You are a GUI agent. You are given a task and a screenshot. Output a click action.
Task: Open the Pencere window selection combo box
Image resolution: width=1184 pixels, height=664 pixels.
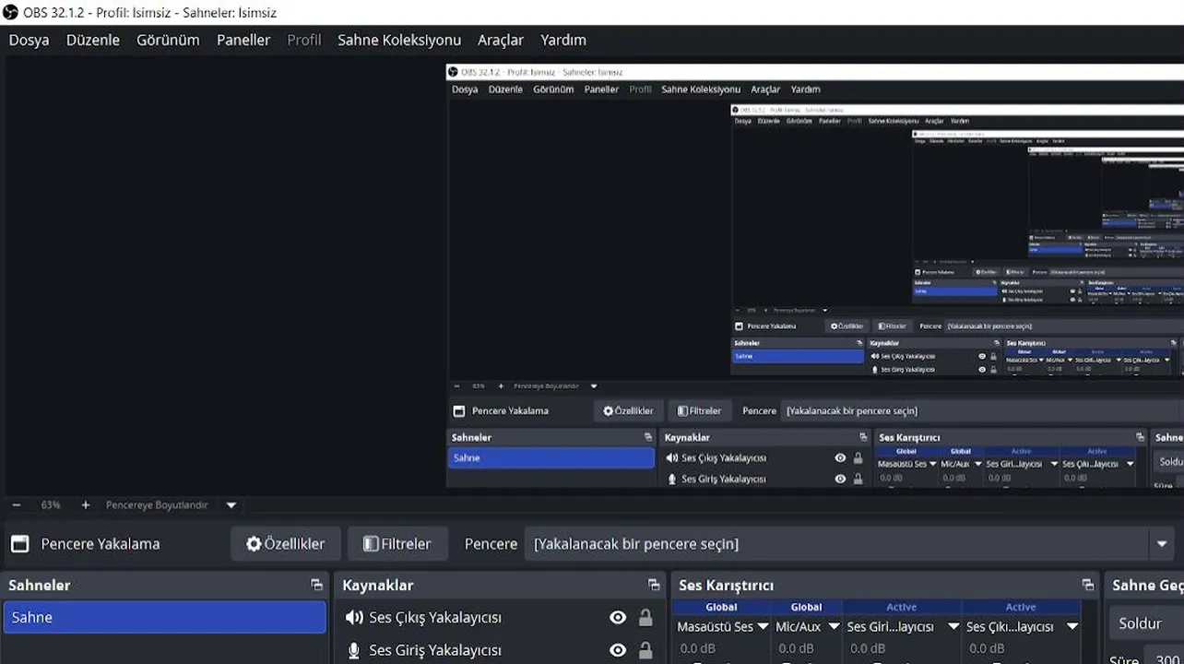click(851, 544)
